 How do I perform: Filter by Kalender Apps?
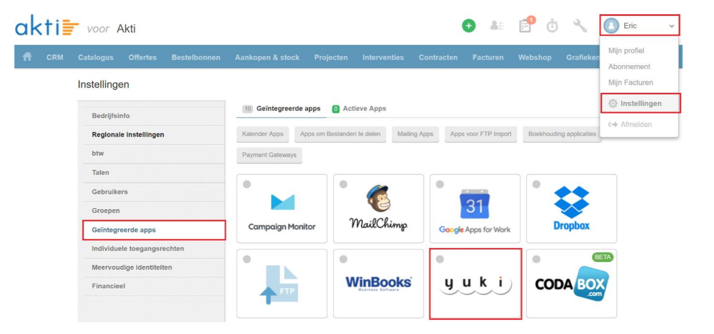tap(263, 134)
